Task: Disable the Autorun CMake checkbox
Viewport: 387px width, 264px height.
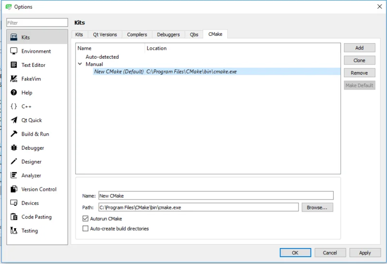Action: click(x=86, y=219)
